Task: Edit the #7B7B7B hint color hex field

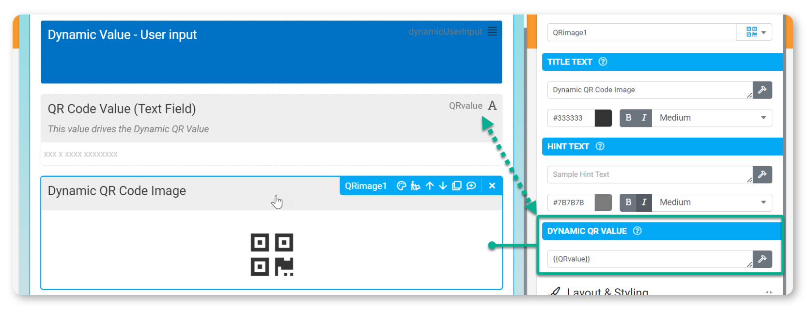Action: pos(571,203)
